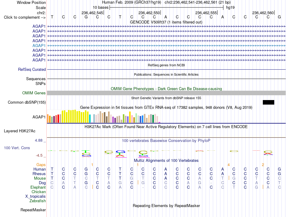Open '100 vertebrates Basewise Conservation by PhyloP' title
This screenshot has height=217, width=286.
pos(166,141)
